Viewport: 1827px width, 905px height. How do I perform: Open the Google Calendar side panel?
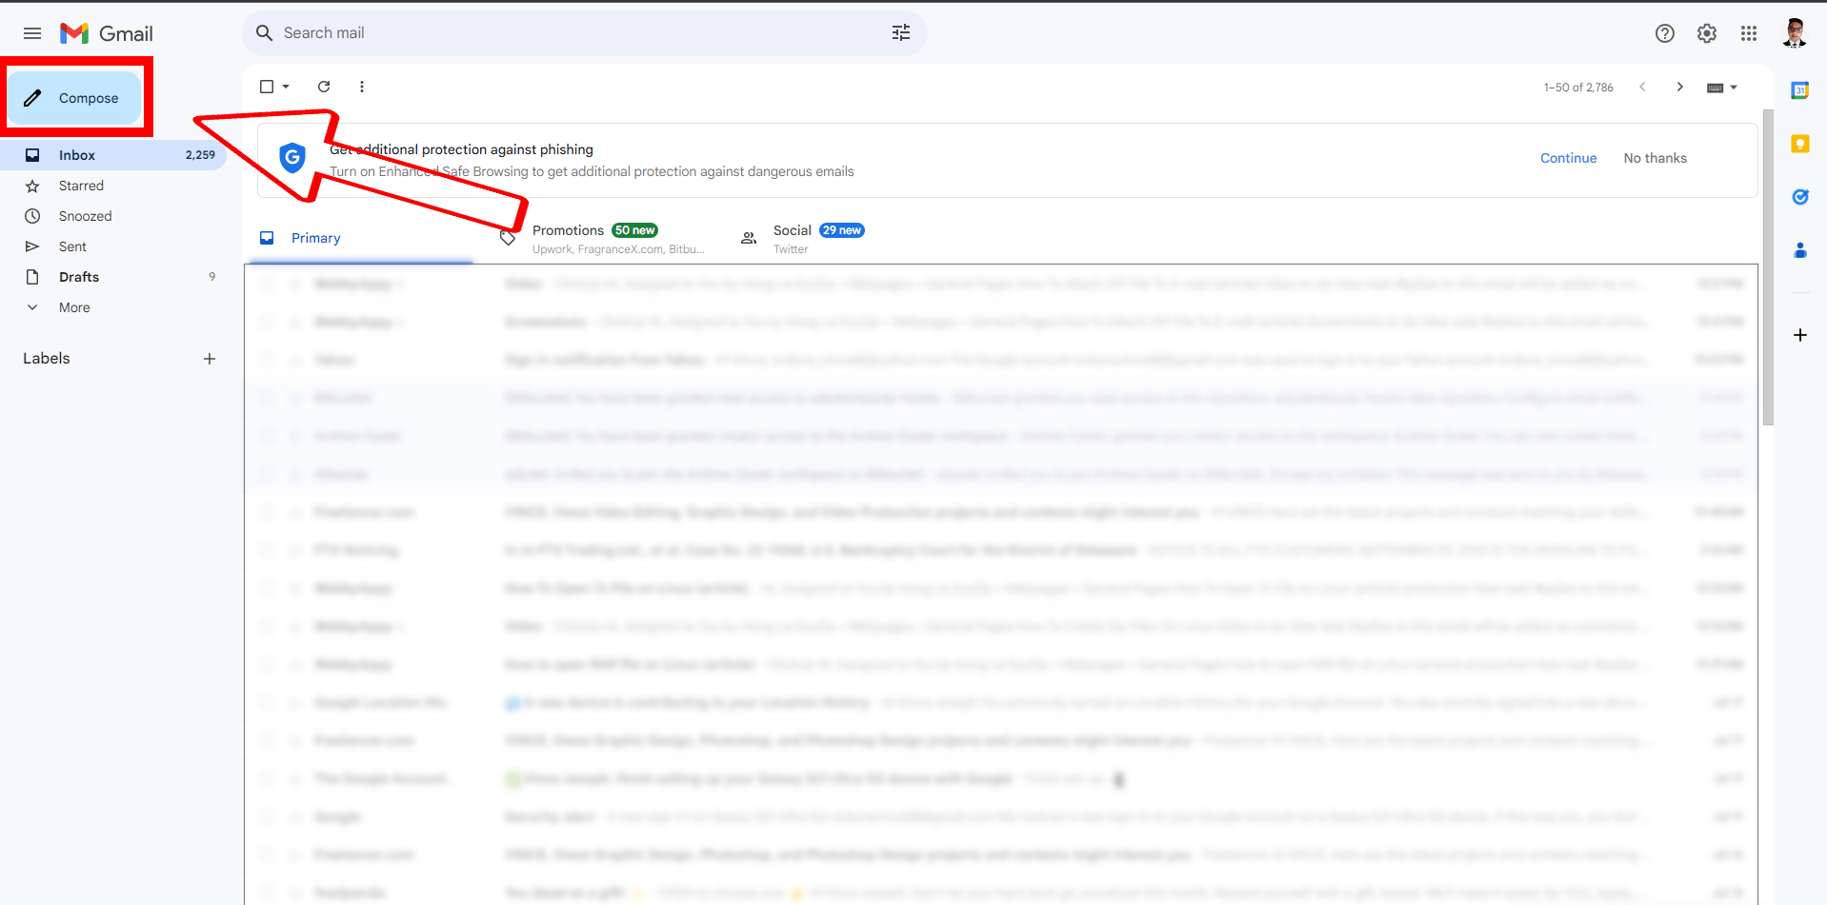coord(1800,89)
